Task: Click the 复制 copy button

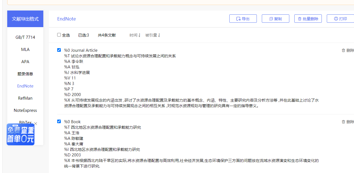Action: click(275, 19)
